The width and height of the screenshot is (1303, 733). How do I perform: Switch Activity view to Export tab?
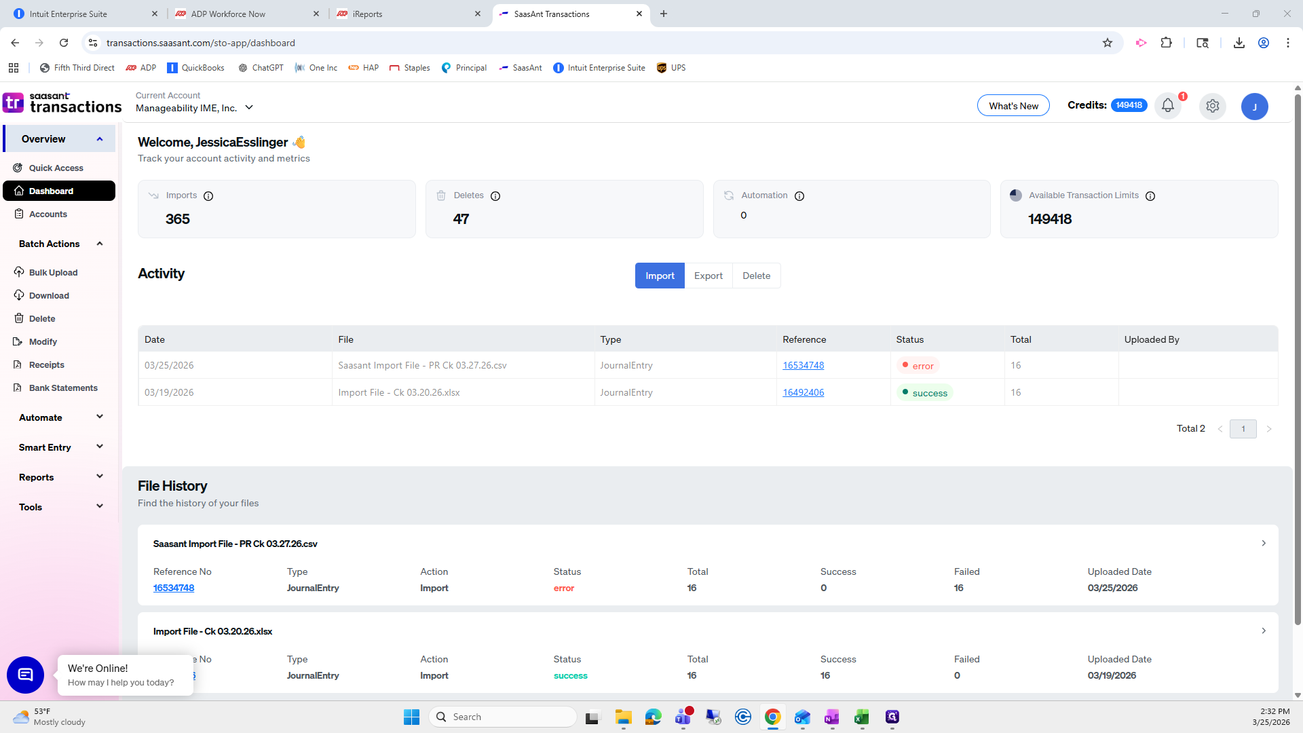coord(708,276)
